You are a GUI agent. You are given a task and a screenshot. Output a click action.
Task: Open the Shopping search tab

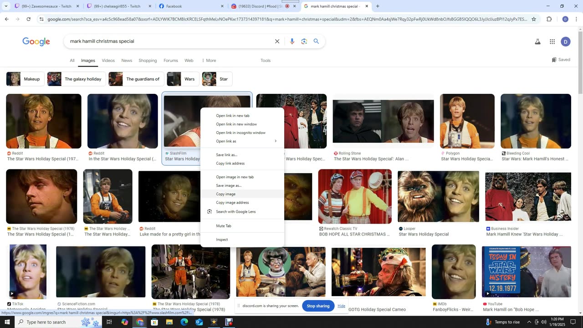pyautogui.click(x=148, y=61)
